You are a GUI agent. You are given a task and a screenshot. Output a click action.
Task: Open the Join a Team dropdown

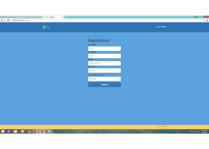click(104, 79)
